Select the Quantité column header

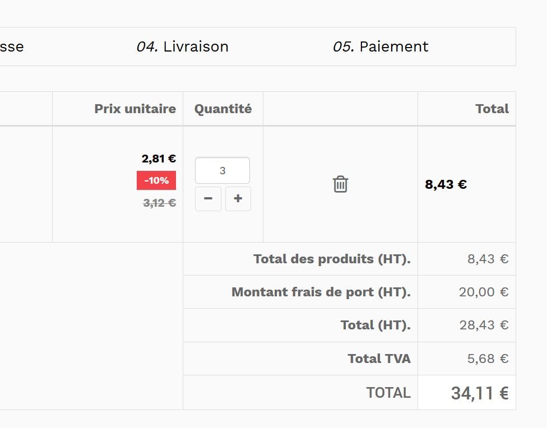pyautogui.click(x=223, y=109)
